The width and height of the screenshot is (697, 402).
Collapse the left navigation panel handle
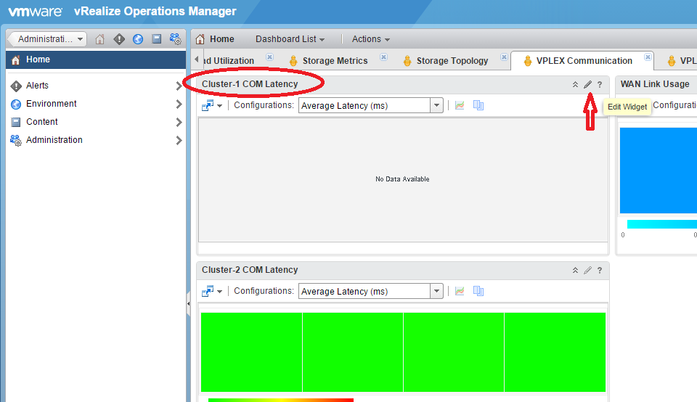[x=189, y=304]
